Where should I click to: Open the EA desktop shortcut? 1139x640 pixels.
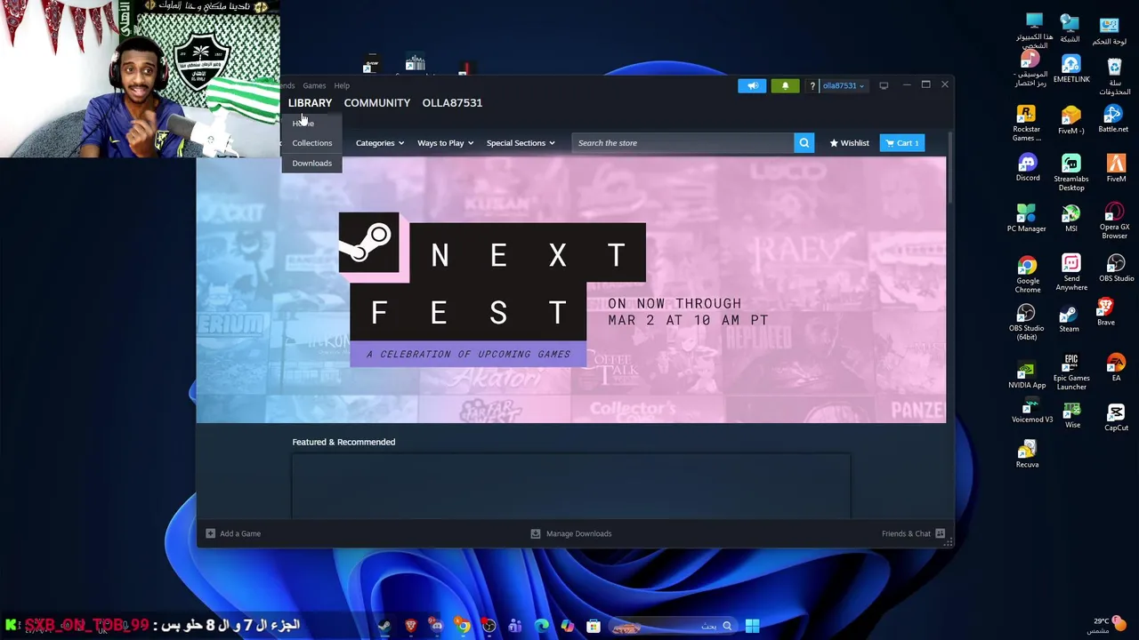click(x=1116, y=367)
